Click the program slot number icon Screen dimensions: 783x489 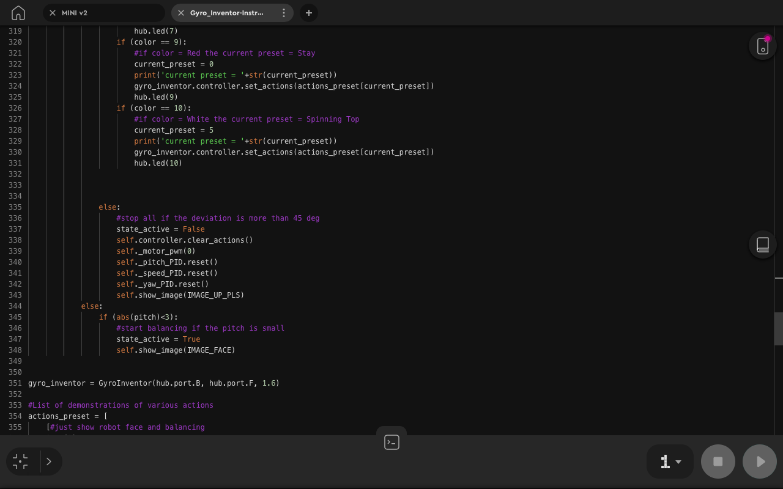(x=664, y=461)
